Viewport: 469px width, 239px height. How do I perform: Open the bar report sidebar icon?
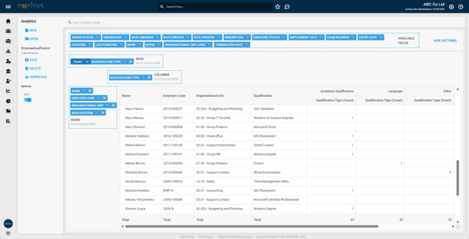(x=8, y=121)
